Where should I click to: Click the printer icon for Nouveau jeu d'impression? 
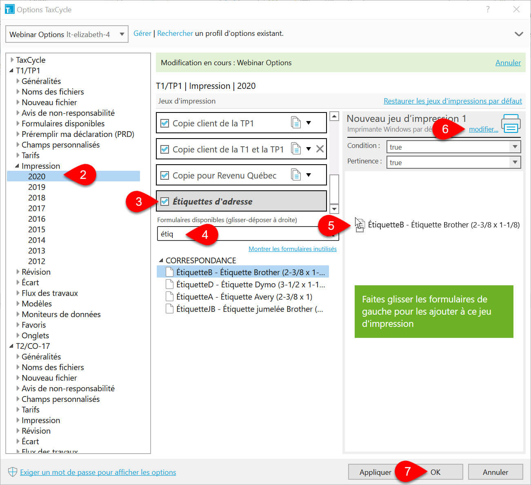[511, 123]
